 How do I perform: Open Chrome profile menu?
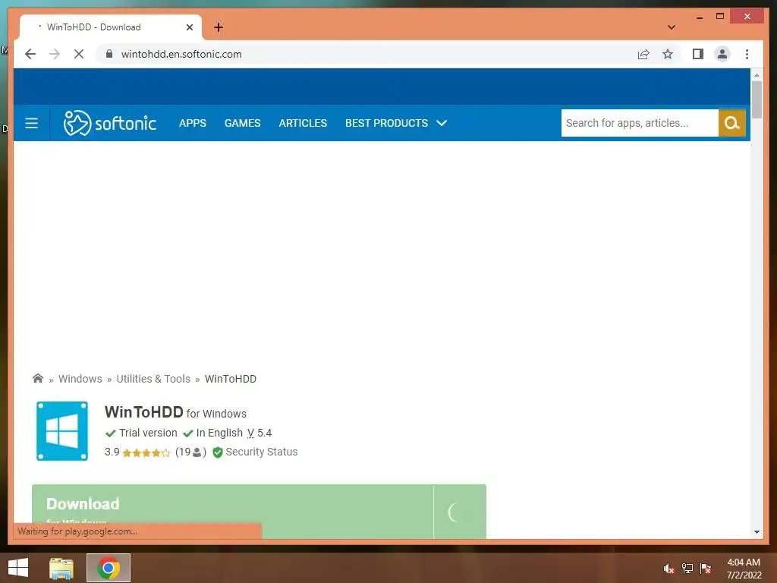click(x=722, y=54)
